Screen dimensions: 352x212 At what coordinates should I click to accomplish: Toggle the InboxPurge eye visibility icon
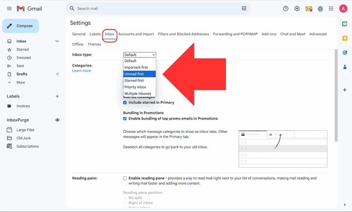pyautogui.click(x=57, y=120)
